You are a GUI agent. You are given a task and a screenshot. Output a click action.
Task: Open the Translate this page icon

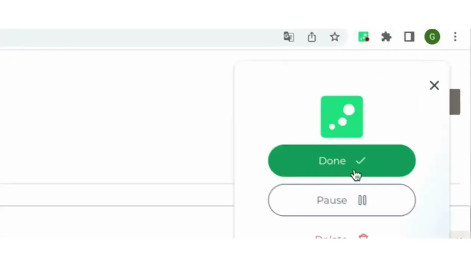coord(289,37)
